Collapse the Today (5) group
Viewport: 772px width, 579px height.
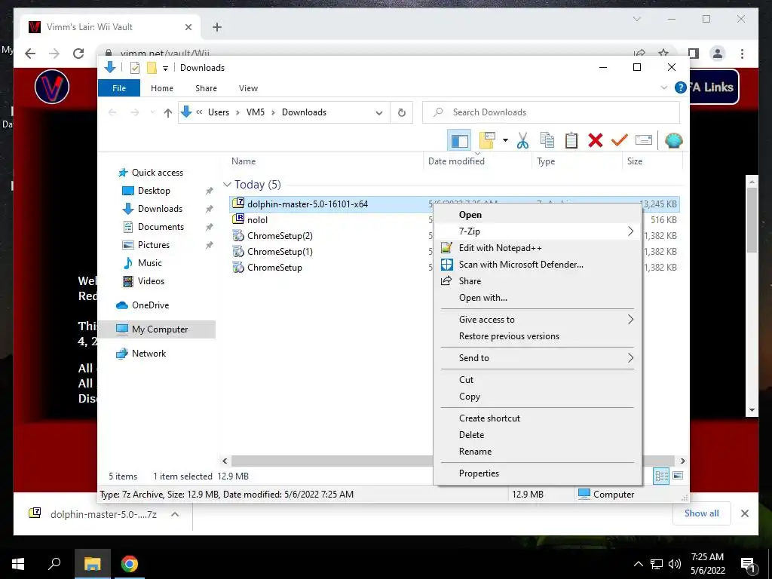227,185
